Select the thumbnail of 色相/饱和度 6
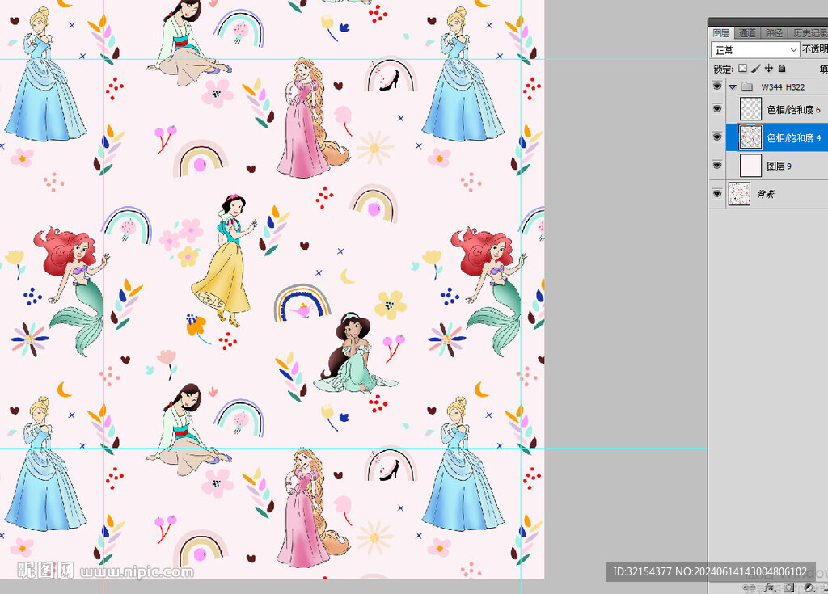Image resolution: width=828 pixels, height=594 pixels. [x=750, y=109]
